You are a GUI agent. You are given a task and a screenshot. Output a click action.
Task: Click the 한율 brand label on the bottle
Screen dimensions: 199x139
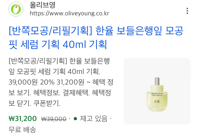tap(157, 101)
